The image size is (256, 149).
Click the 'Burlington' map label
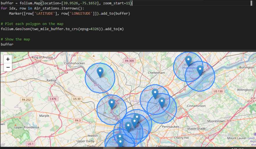[247, 67]
